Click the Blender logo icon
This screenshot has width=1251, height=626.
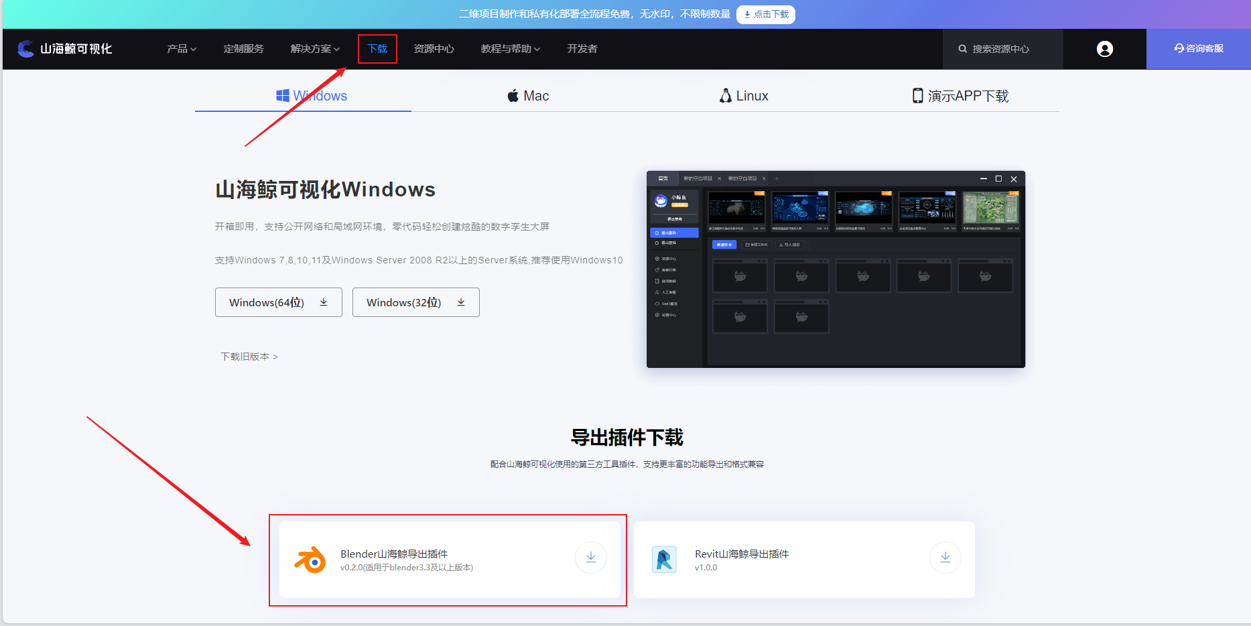[x=310, y=560]
